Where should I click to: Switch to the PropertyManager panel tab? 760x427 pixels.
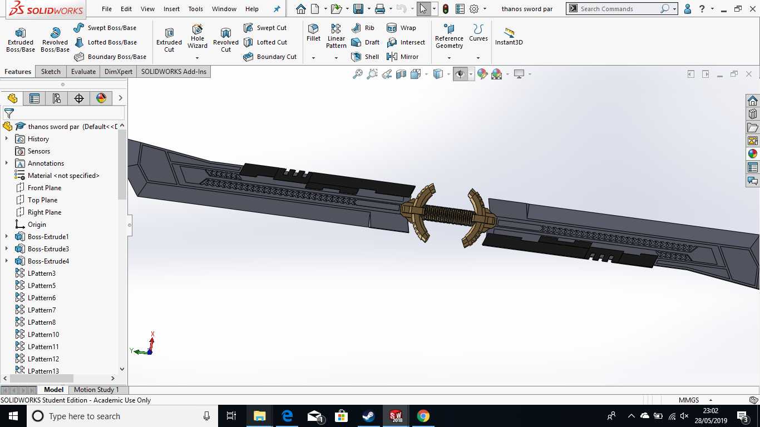point(34,98)
